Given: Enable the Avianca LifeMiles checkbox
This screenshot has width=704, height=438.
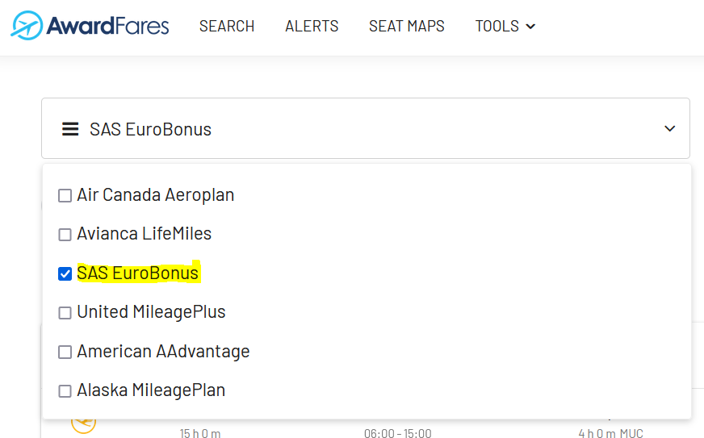Looking at the screenshot, I should tap(65, 235).
